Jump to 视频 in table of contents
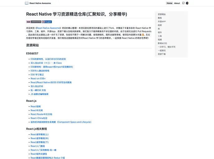Image resolution: width=214 pixels, height=159 pixels. tap(160, 40)
